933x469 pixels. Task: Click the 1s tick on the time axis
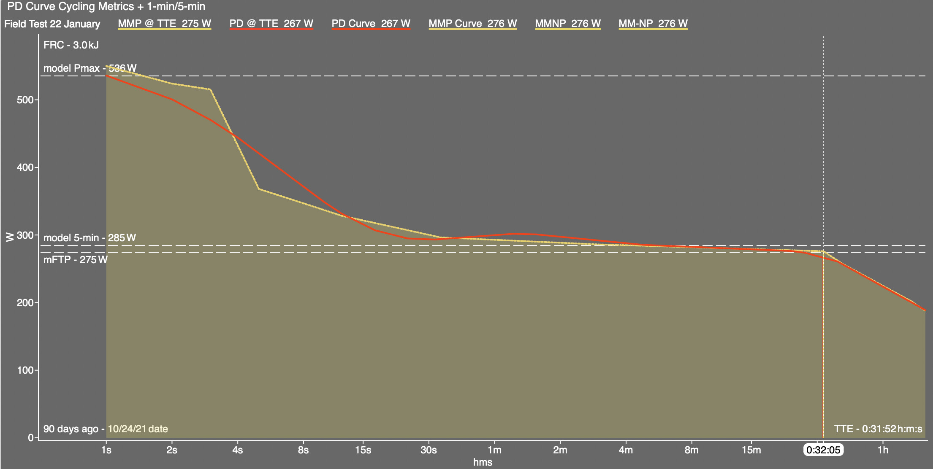(x=106, y=450)
